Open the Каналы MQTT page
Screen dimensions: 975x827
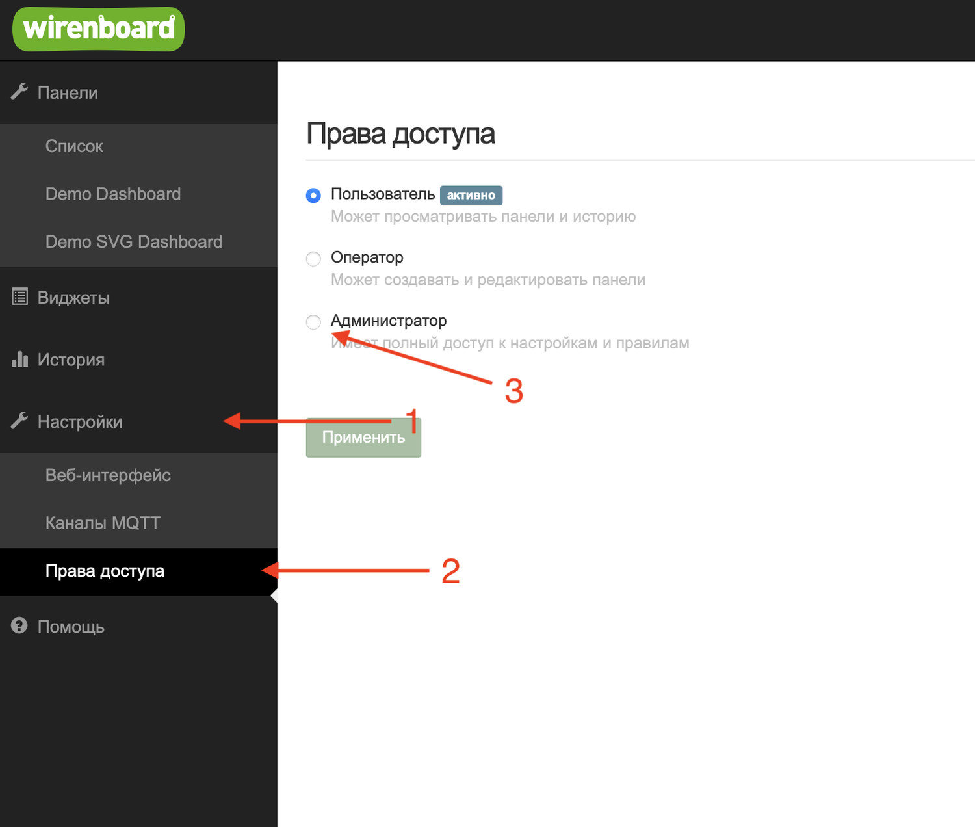103,522
